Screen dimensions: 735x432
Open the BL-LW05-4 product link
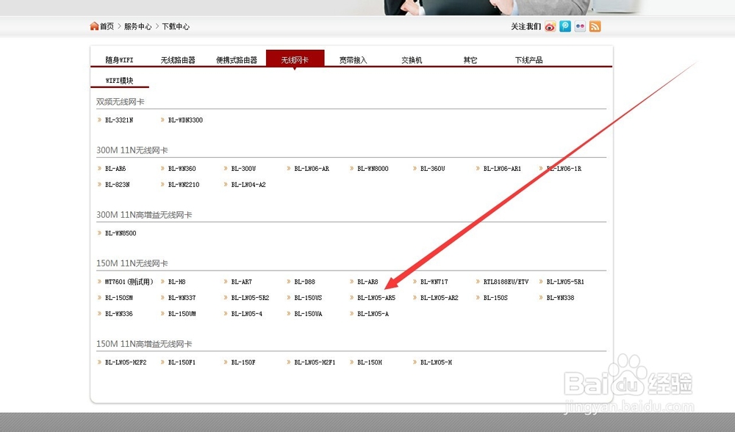tap(246, 314)
